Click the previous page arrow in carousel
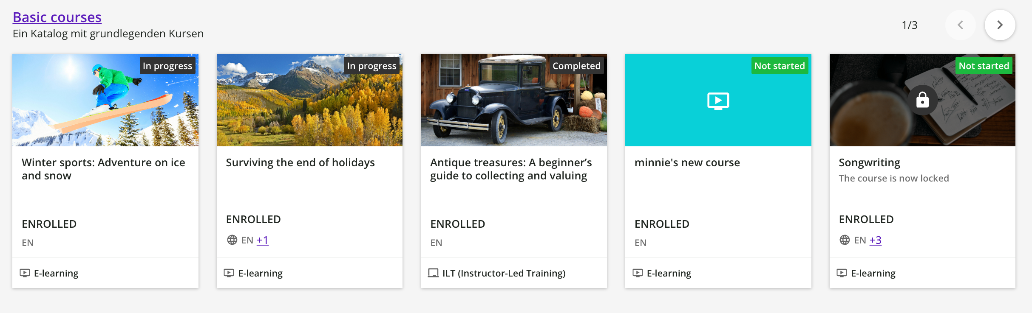 click(960, 25)
